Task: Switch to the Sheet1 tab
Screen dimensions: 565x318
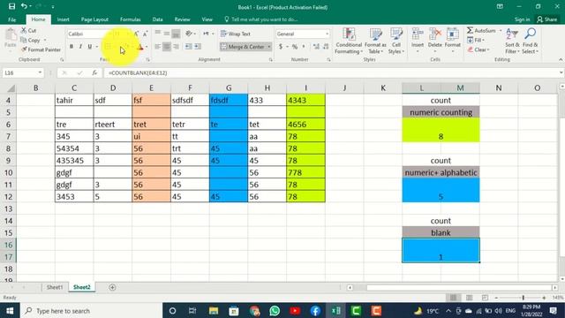Action: tap(55, 287)
